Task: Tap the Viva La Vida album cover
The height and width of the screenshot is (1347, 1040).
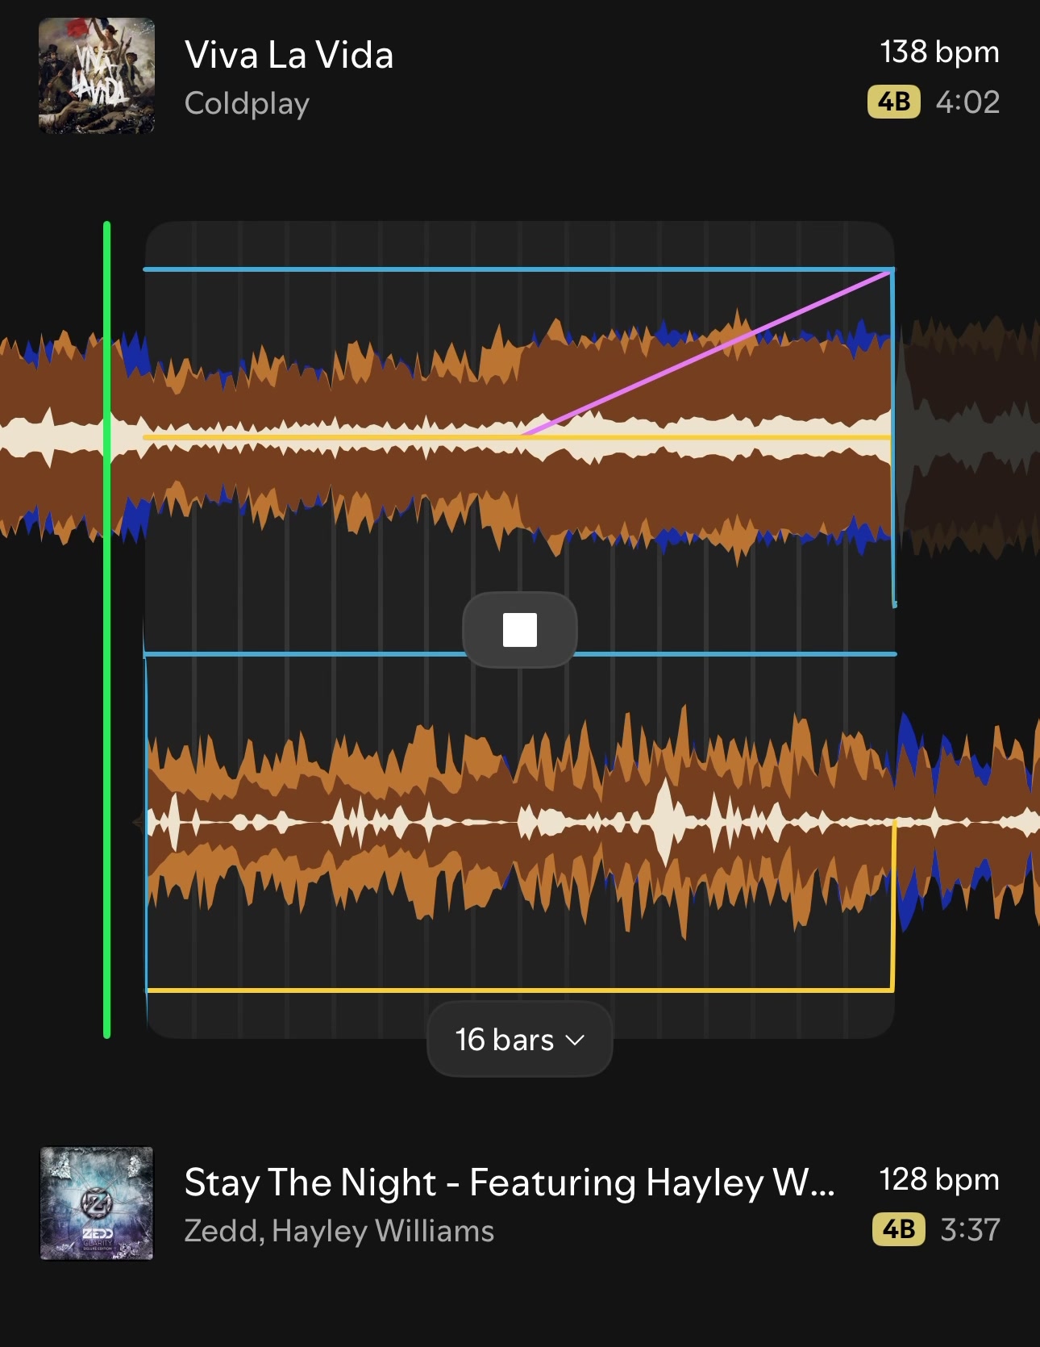Action: (x=97, y=76)
